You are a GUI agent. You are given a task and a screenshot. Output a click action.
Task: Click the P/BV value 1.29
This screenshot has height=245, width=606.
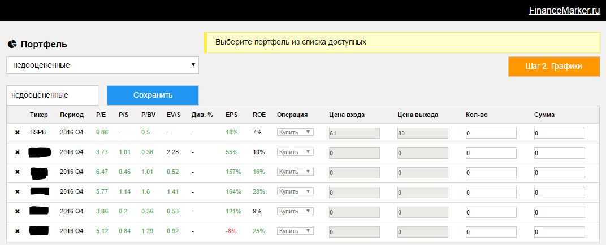pyautogui.click(x=147, y=231)
